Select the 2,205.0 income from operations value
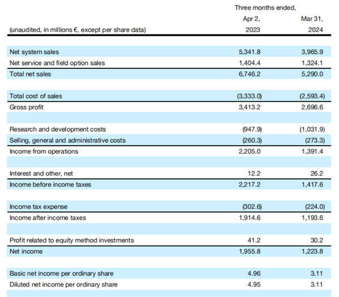The width and height of the screenshot is (339, 297). [x=250, y=151]
